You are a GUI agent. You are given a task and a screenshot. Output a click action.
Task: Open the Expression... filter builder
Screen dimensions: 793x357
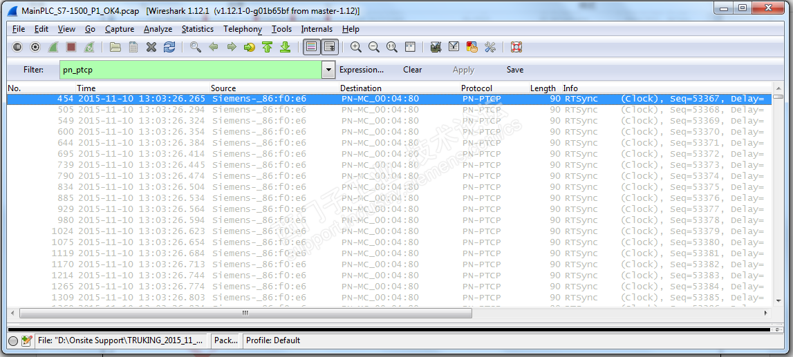pyautogui.click(x=362, y=70)
